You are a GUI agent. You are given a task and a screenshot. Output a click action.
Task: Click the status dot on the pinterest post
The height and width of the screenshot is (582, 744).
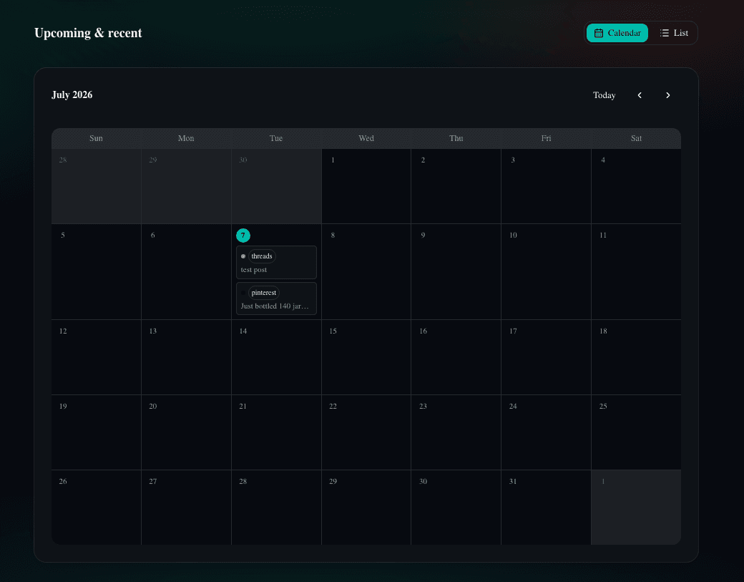[x=243, y=293]
